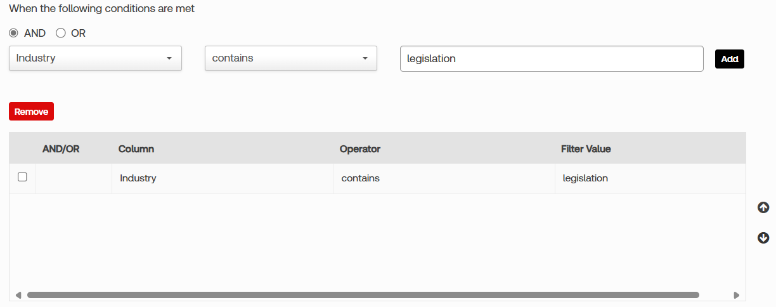Click the move condition up arrow icon
776x307 pixels.
(763, 207)
